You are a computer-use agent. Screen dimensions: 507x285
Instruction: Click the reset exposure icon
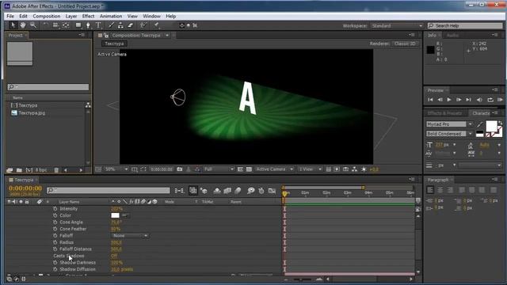coord(364,169)
